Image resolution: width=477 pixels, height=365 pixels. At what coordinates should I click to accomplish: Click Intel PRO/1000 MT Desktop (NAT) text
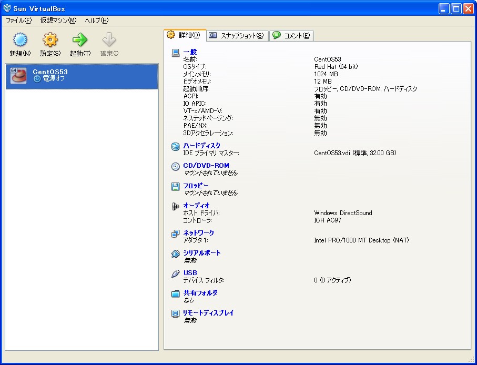361,240
